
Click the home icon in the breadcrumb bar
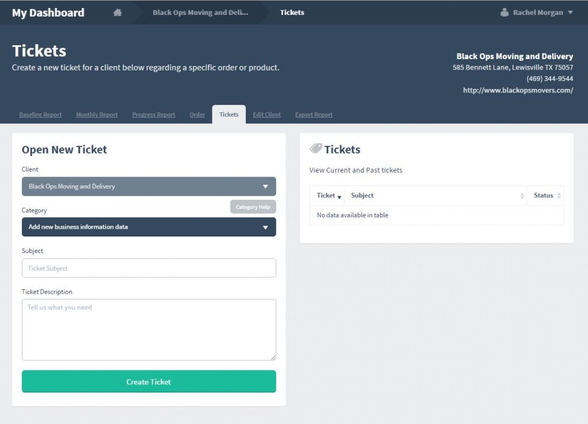[x=118, y=12]
